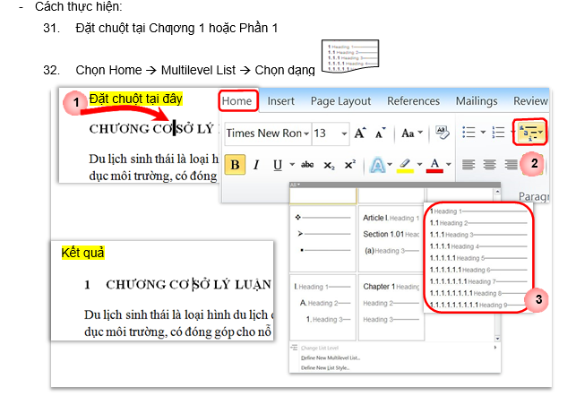The height and width of the screenshot is (405, 576).
Task: Toggle Underline formatting
Action: pos(278,165)
